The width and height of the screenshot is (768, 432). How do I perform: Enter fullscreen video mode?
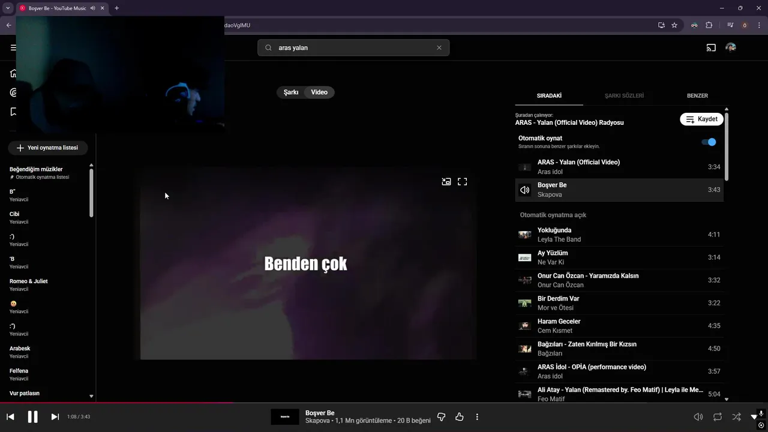[x=463, y=181]
